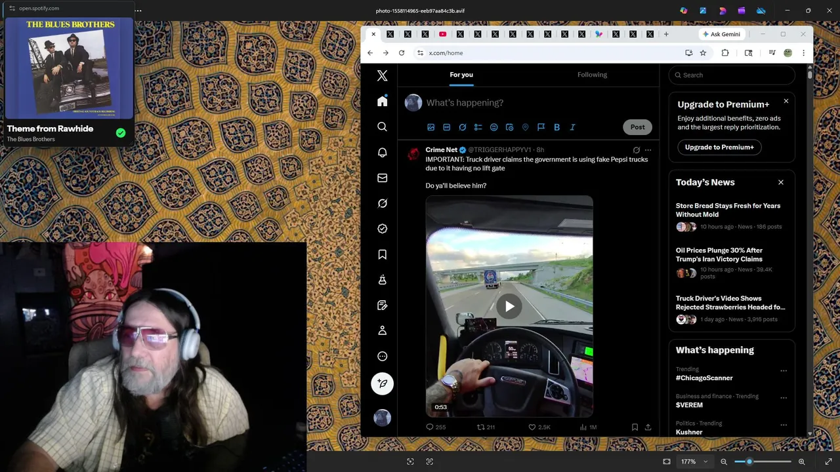This screenshot has width=840, height=472.
Task: Fit image to window in photo viewer
Action: 667,462
